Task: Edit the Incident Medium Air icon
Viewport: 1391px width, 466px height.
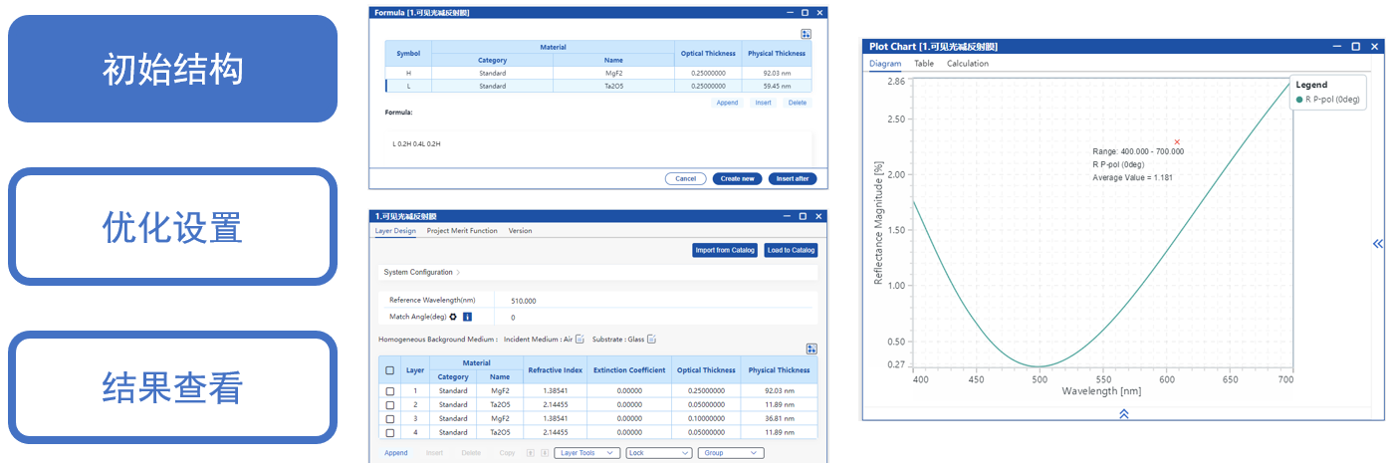Action: 580,340
